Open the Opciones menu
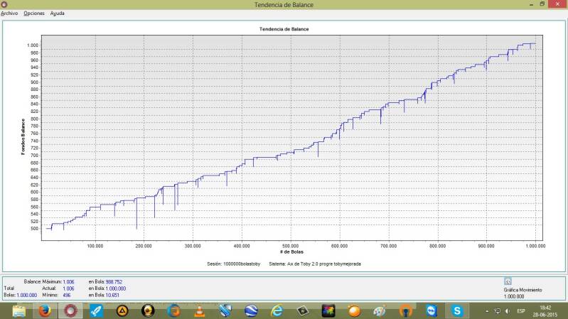568x319 pixels. pos(34,13)
